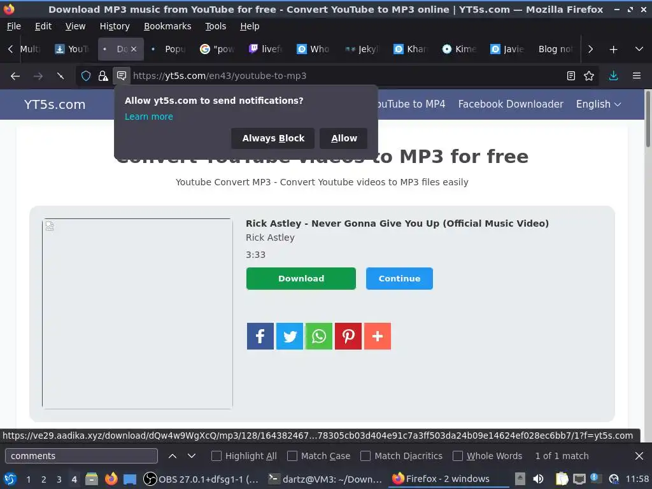652x489 pixels.
Task: Switch to the Twitch livefr tab
Action: pyautogui.click(x=266, y=49)
